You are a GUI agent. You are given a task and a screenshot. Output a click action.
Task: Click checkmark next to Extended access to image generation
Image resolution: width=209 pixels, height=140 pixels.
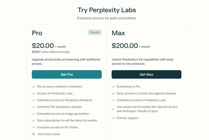(x=33, y=114)
